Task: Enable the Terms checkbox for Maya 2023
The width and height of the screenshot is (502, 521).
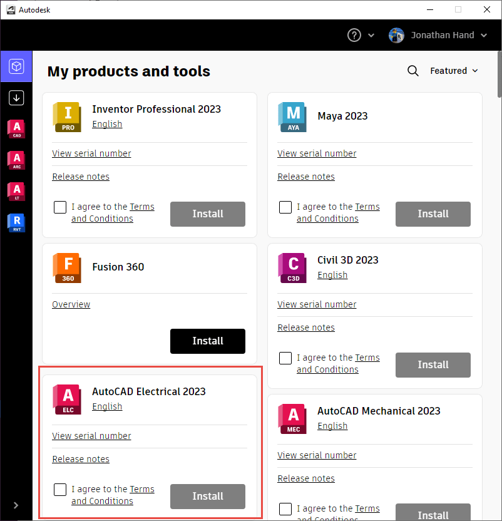Action: pos(285,207)
